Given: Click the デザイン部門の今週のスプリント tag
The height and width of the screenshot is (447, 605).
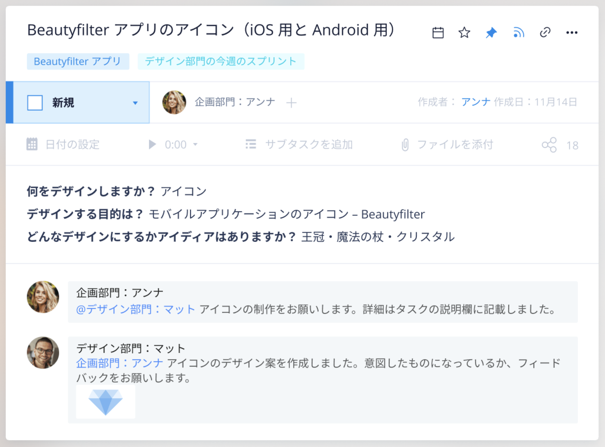Looking at the screenshot, I should [x=221, y=61].
